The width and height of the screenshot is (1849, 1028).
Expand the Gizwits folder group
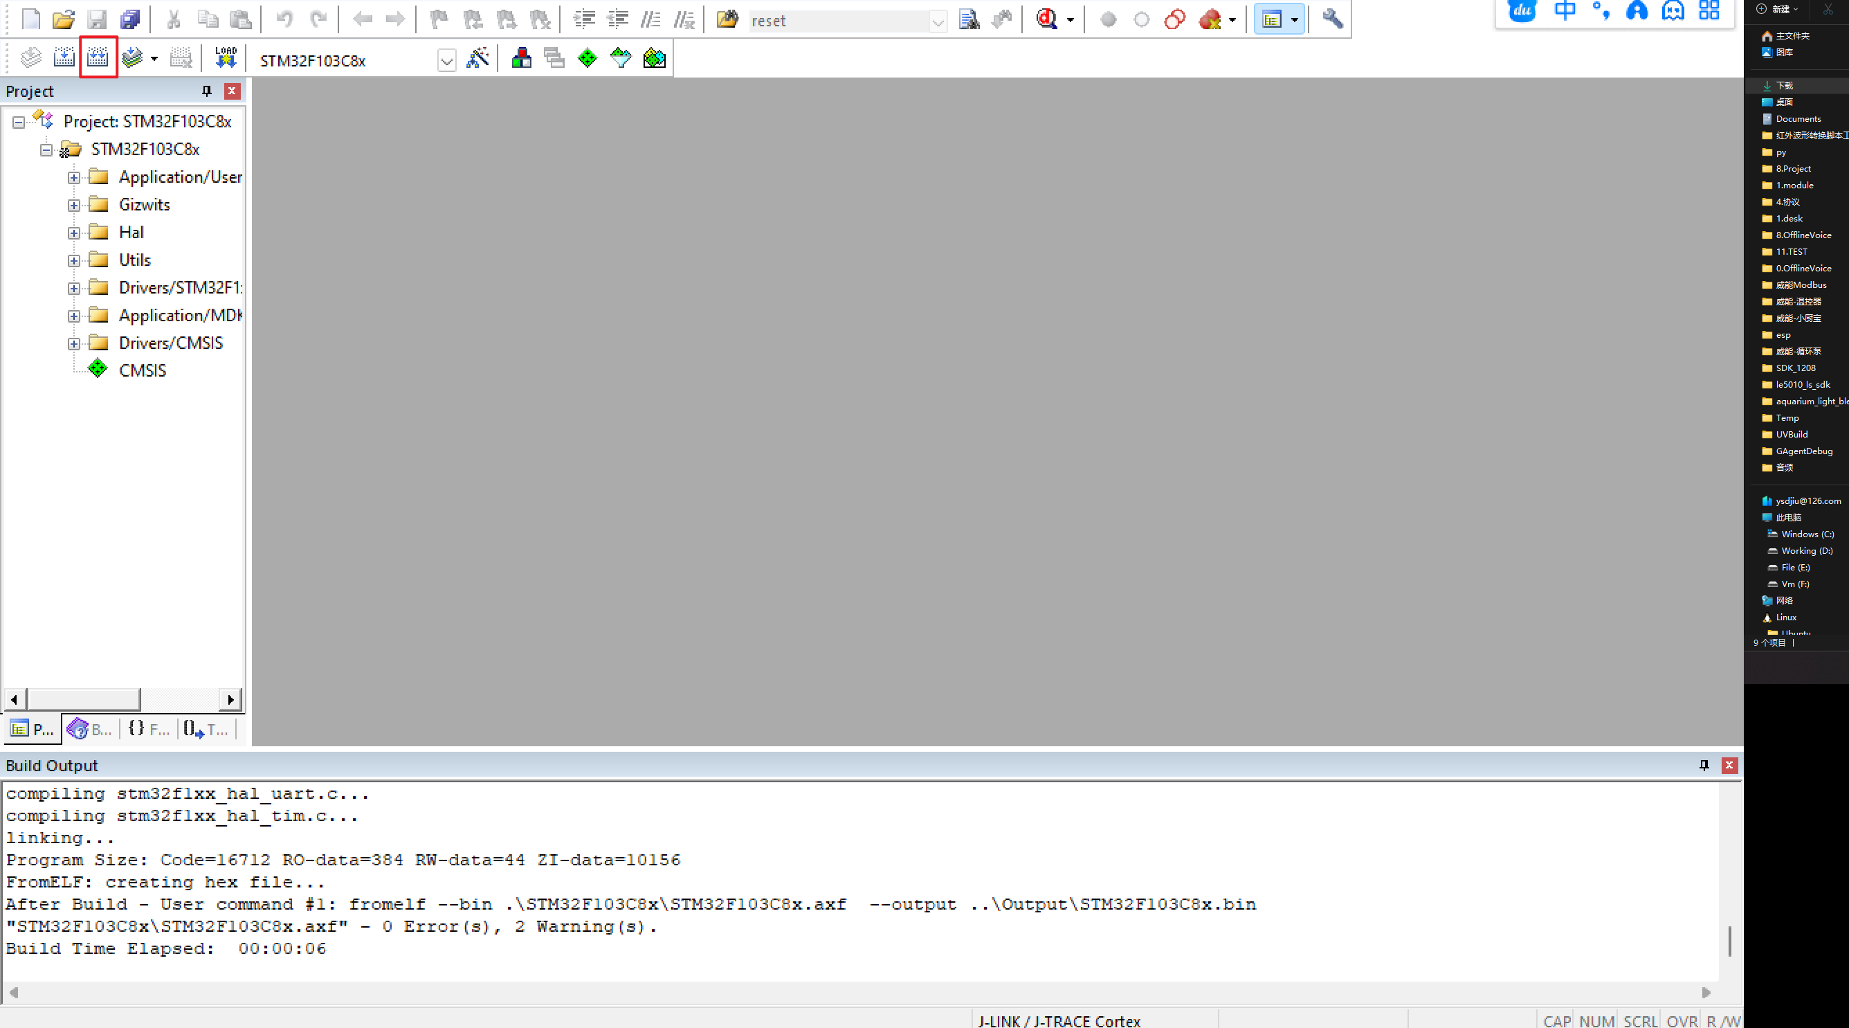click(x=74, y=206)
